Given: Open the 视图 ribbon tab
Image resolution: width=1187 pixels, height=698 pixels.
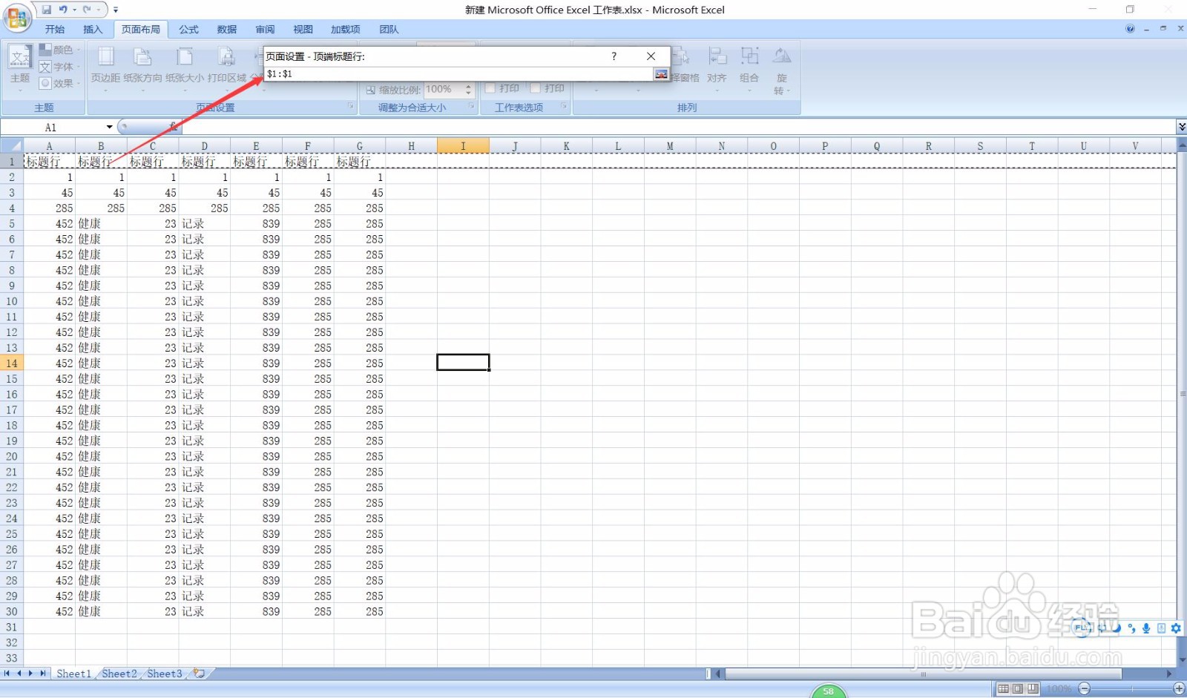Looking at the screenshot, I should click(x=303, y=30).
